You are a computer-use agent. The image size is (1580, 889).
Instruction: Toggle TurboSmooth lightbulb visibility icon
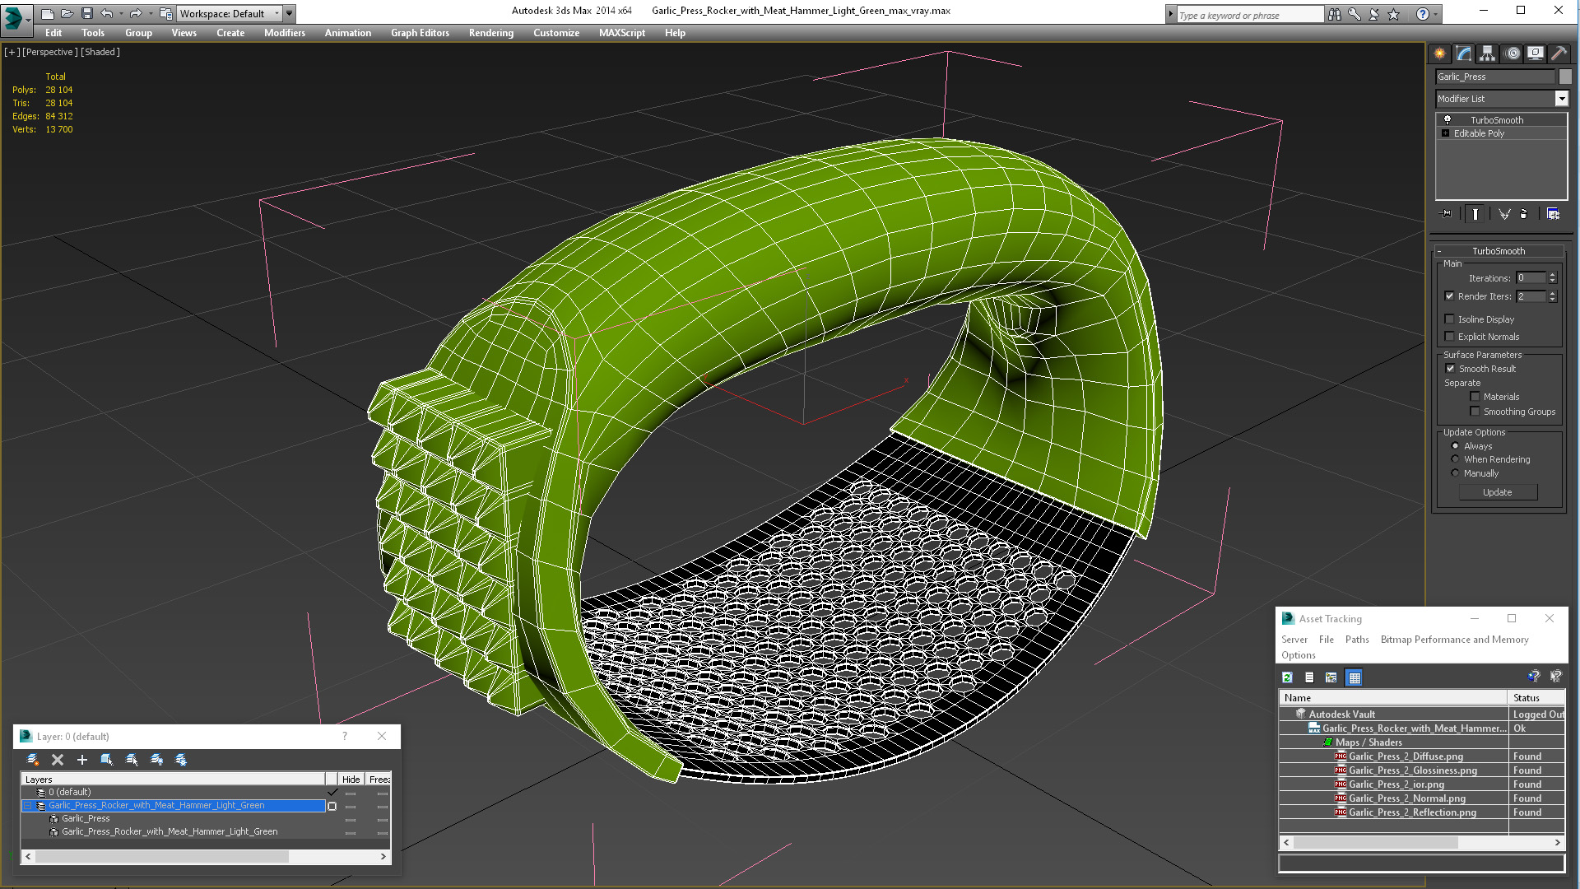[1448, 120]
